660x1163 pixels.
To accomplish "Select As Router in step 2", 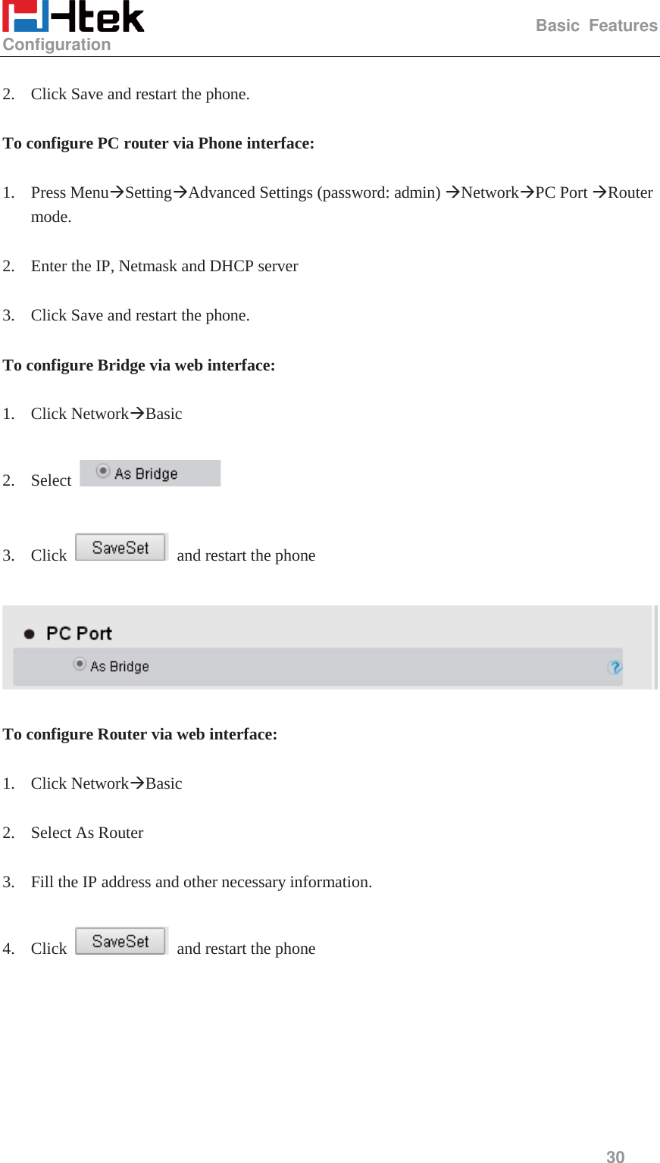I will (x=86, y=832).
